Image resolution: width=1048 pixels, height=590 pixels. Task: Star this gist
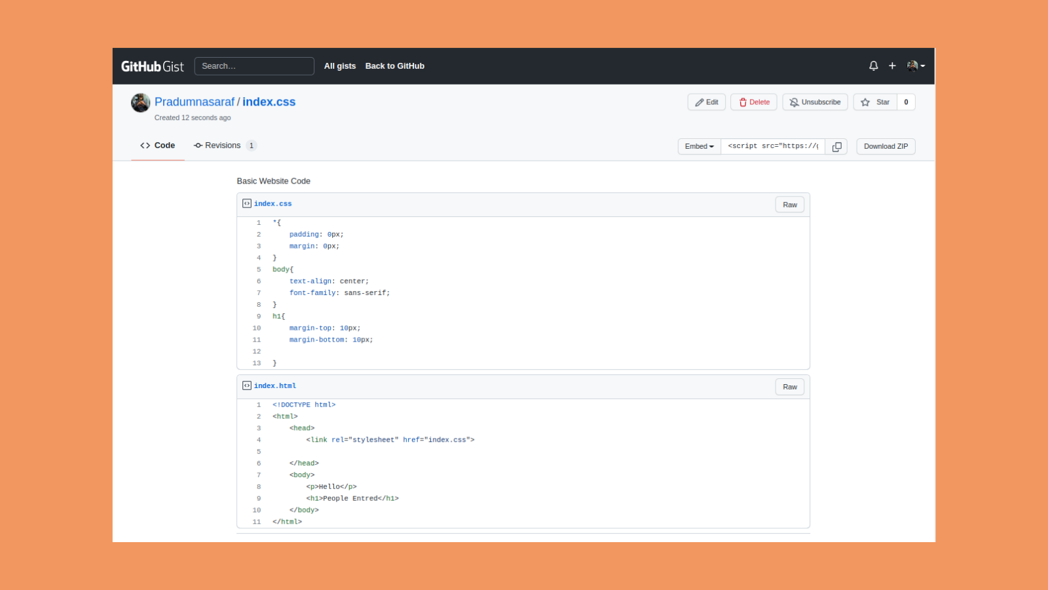tap(875, 102)
